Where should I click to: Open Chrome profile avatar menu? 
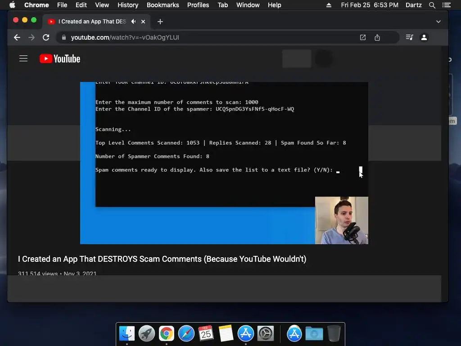[x=424, y=37]
